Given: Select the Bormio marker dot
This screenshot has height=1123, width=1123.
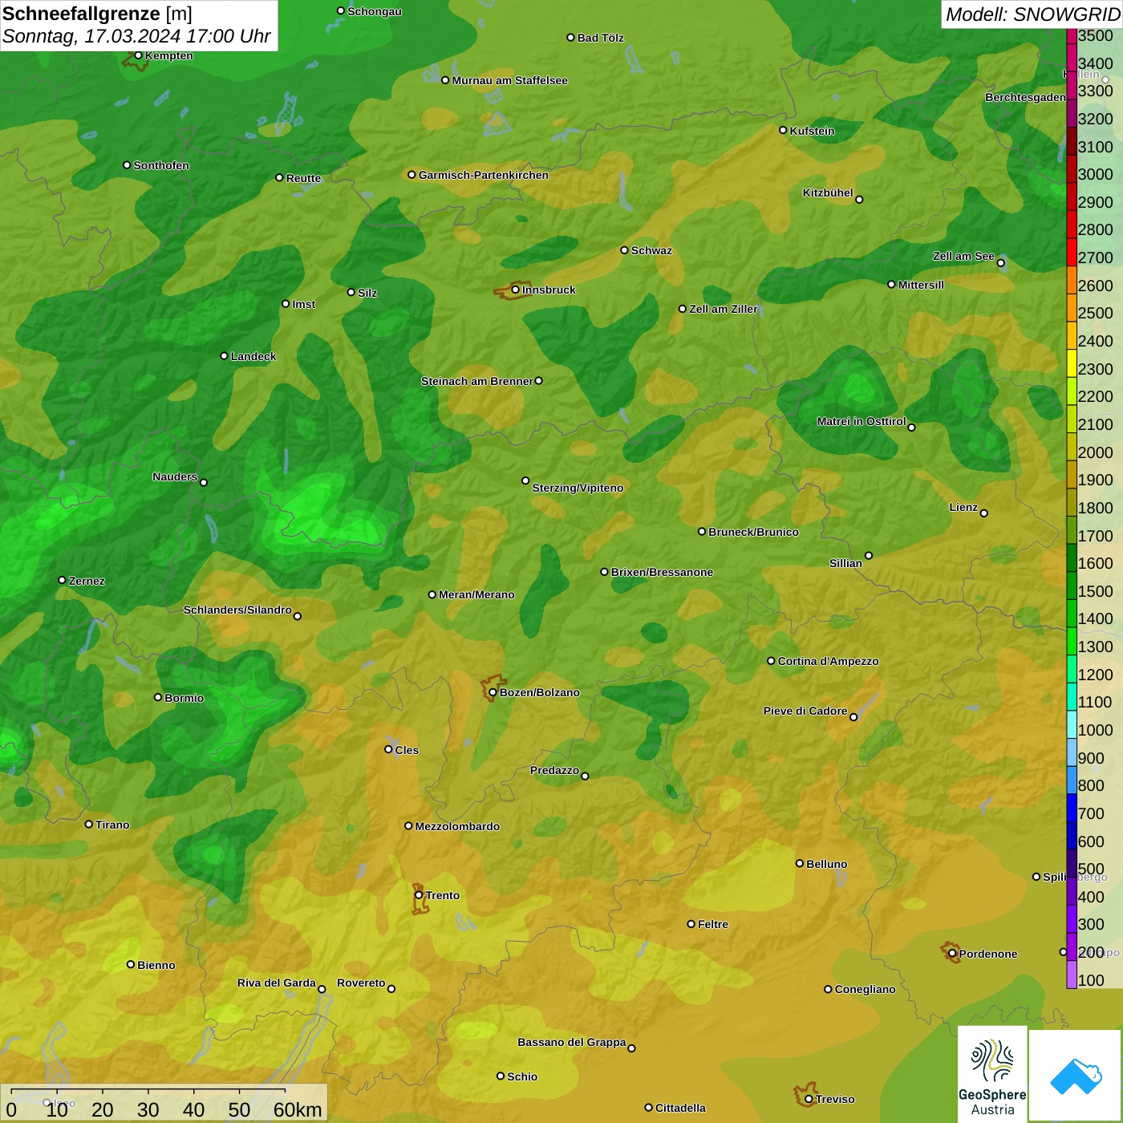Looking at the screenshot, I should coord(158,697).
